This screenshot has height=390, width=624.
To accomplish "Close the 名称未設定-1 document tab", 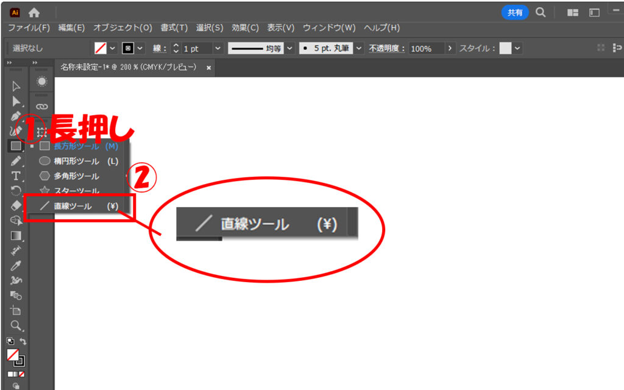I will tap(209, 68).
